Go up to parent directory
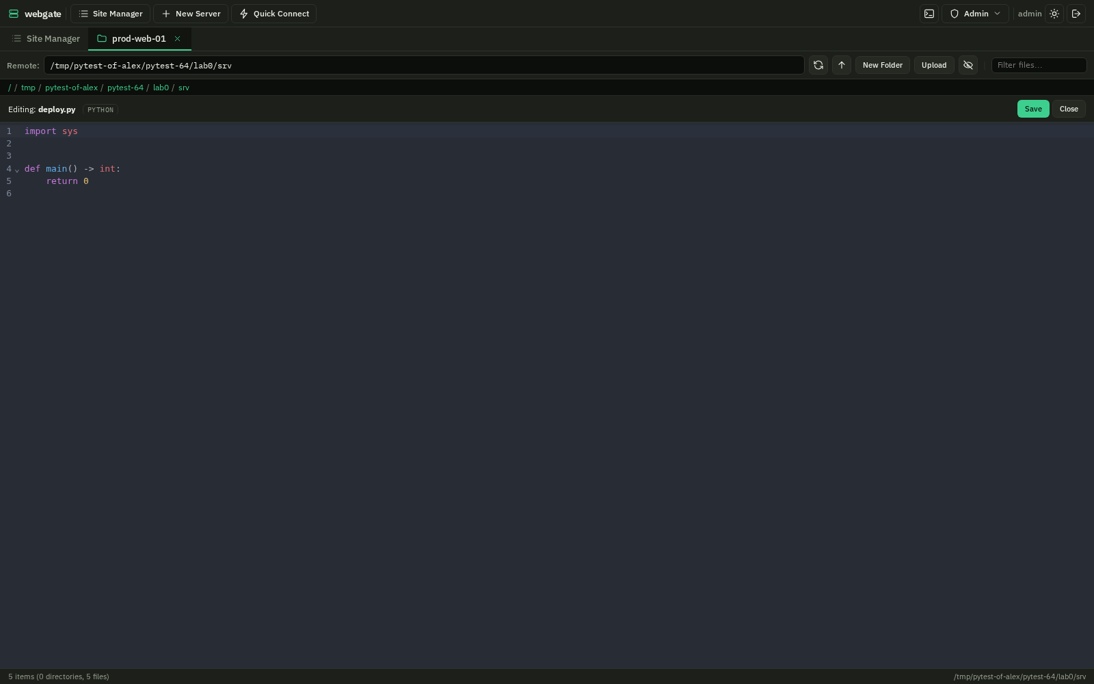 point(842,65)
